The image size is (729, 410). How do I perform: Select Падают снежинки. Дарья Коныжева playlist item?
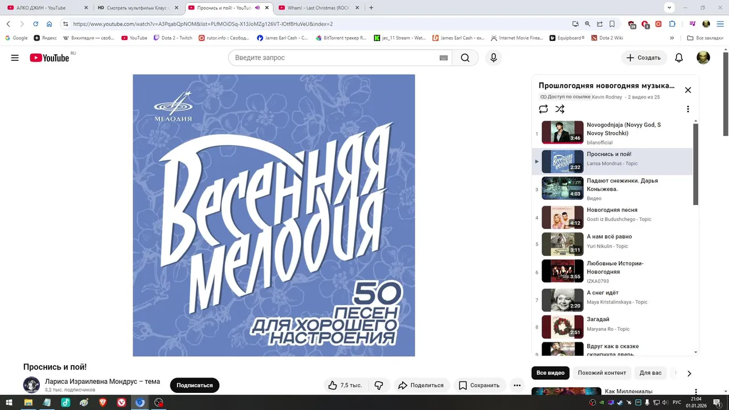[612, 188]
